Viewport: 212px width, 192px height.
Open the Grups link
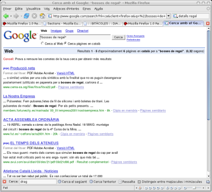point(69,31)
